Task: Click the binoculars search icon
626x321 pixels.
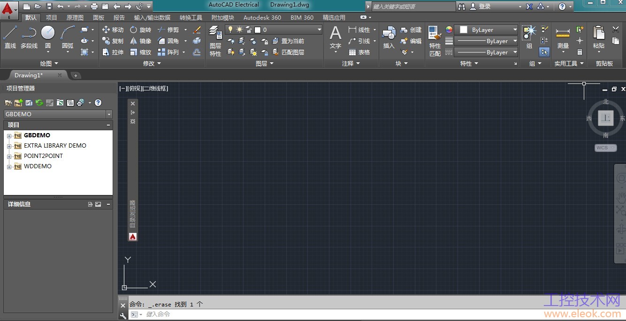Action: click(x=462, y=7)
